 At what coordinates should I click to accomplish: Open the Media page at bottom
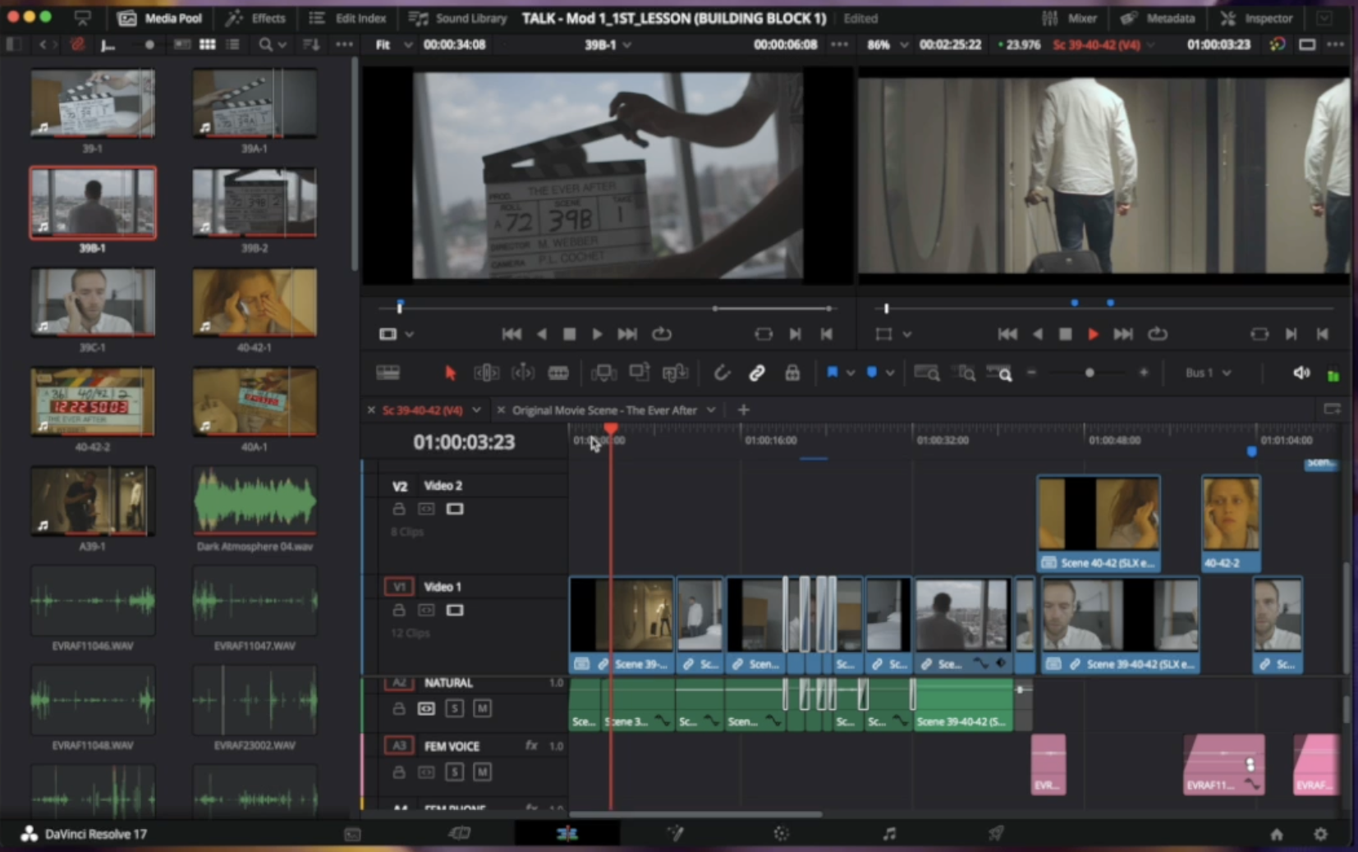point(353,834)
